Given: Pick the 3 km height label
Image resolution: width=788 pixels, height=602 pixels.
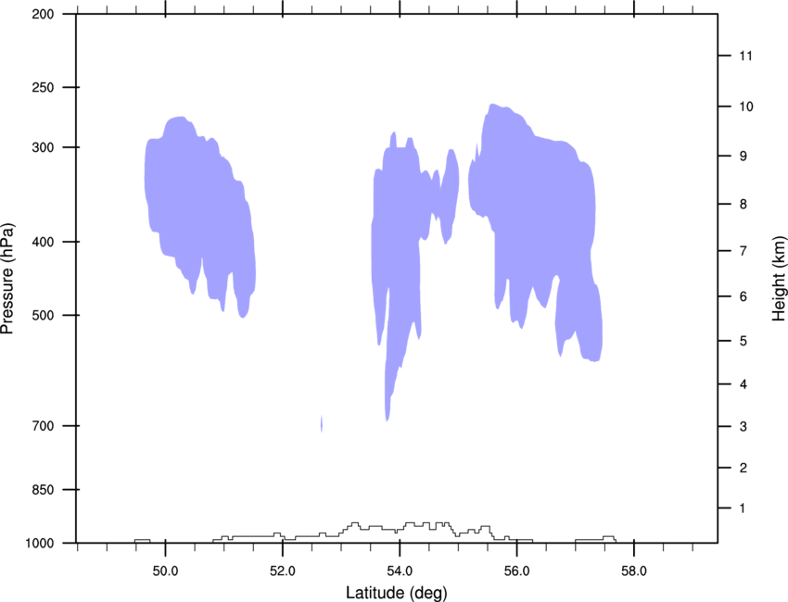Looking at the screenshot, I should coord(743,427).
